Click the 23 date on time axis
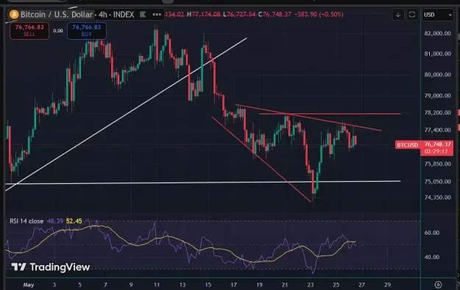 (x=311, y=285)
